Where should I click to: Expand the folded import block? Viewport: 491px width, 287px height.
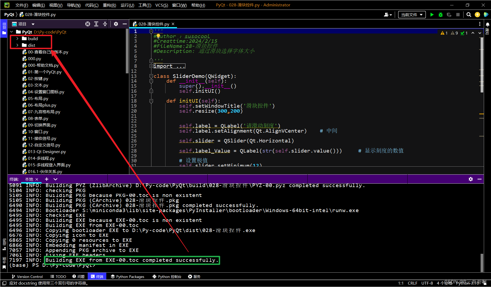coord(151,66)
